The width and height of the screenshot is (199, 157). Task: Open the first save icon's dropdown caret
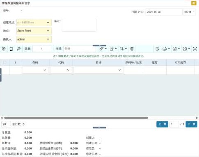[x=179, y=49]
